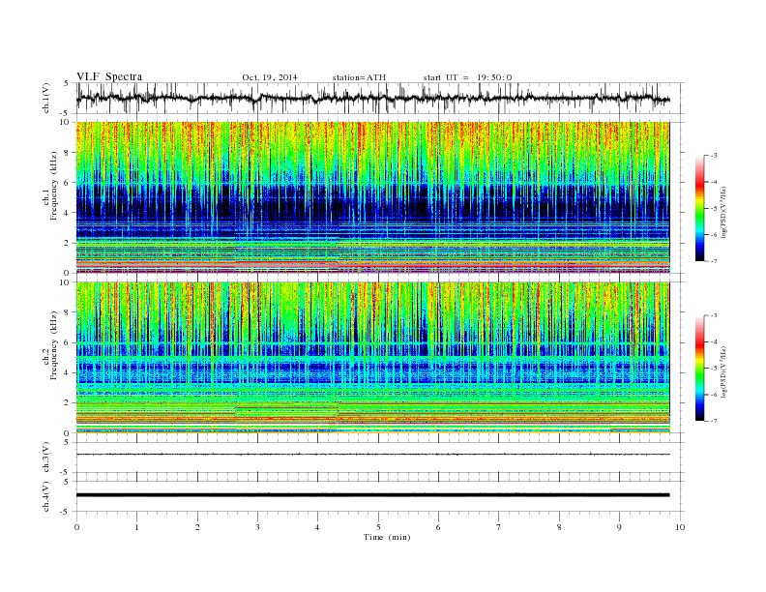Click time axis tick label "9"

click(619, 527)
